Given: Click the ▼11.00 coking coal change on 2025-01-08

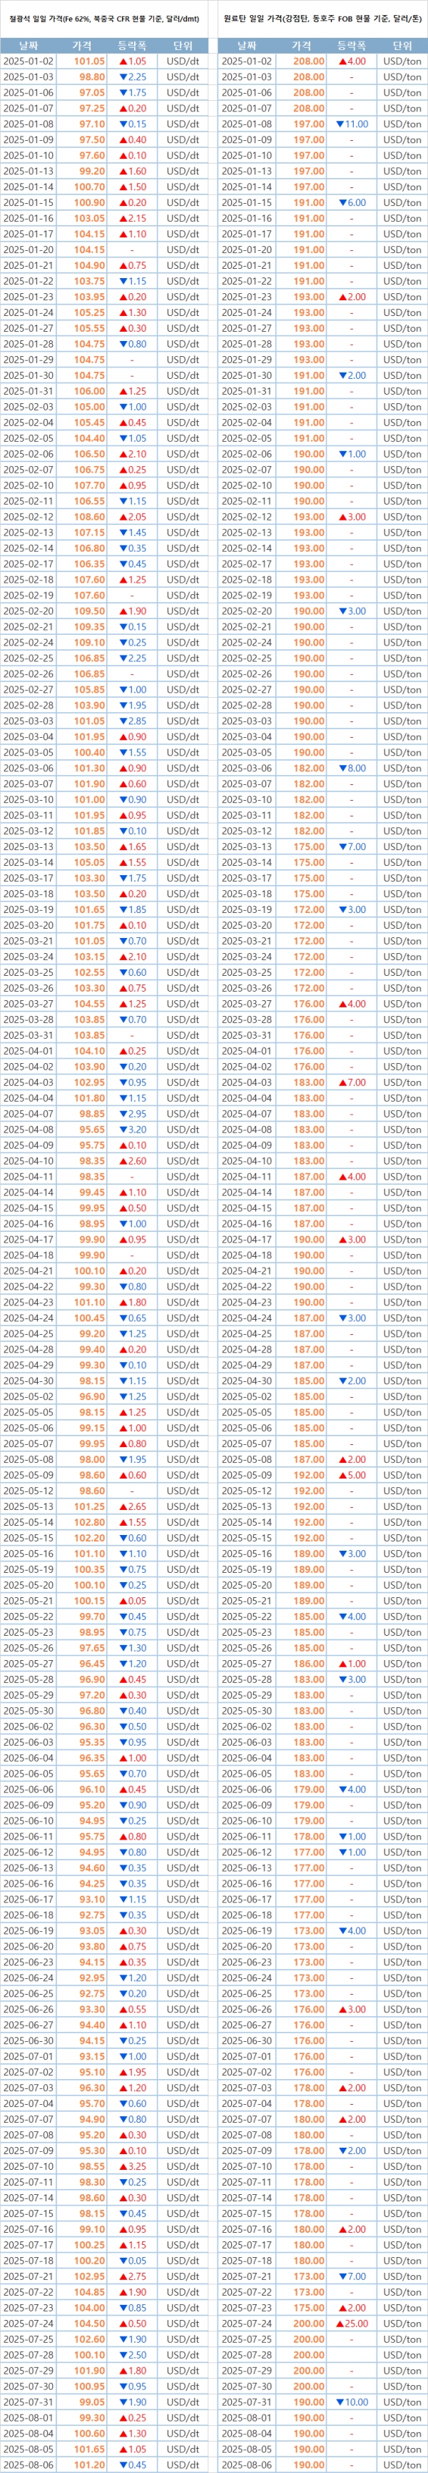Looking at the screenshot, I should (x=352, y=124).
